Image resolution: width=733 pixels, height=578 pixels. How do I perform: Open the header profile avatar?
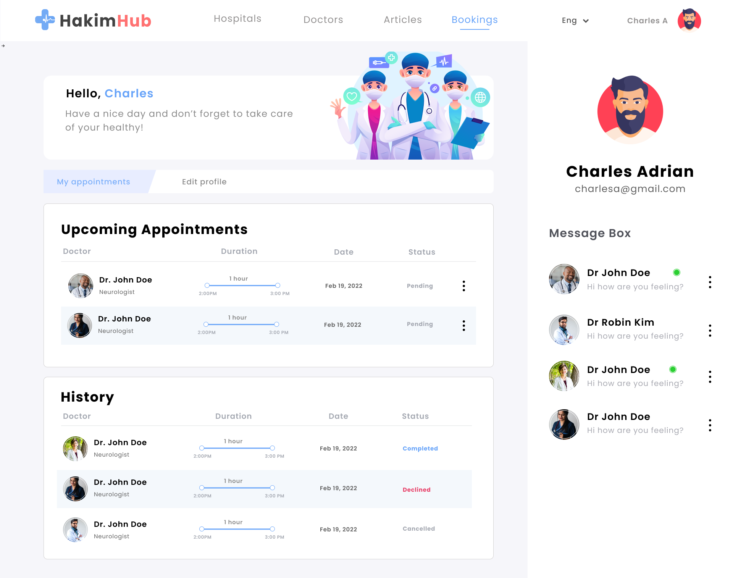pyautogui.click(x=689, y=20)
